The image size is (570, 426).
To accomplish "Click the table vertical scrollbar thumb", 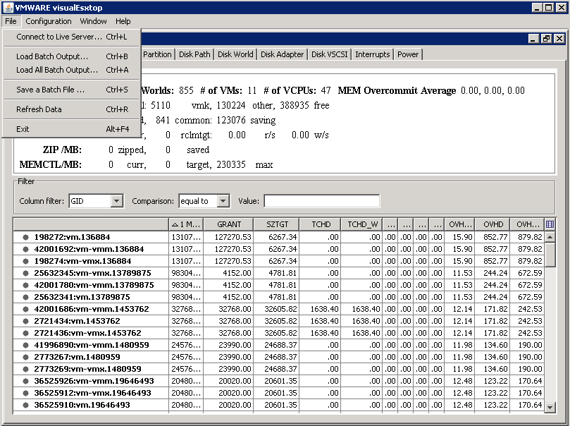I will click(550, 255).
